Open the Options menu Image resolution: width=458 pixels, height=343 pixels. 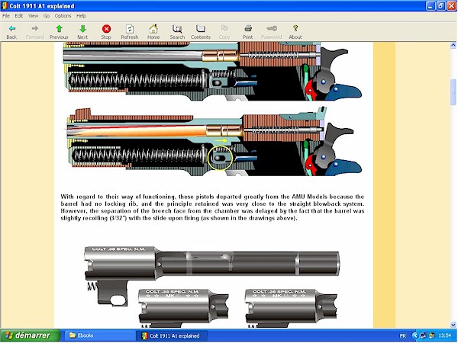(63, 16)
